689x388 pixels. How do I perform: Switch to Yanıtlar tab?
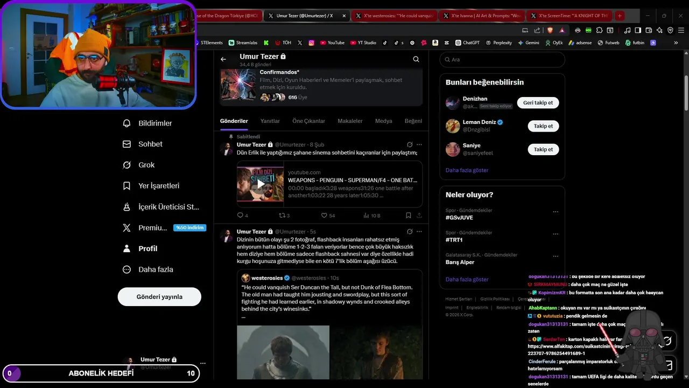tap(270, 121)
